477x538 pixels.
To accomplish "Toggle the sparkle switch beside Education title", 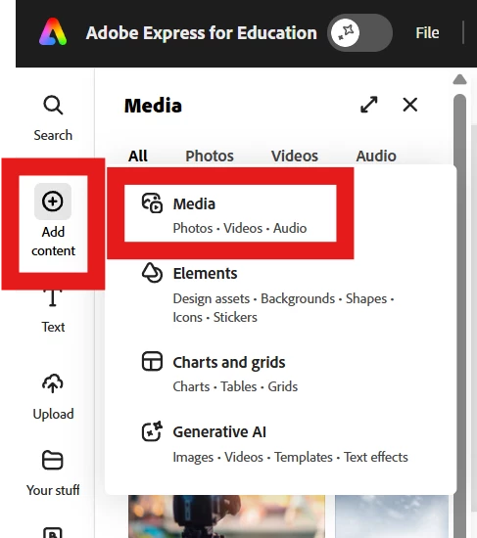I will pos(359,32).
